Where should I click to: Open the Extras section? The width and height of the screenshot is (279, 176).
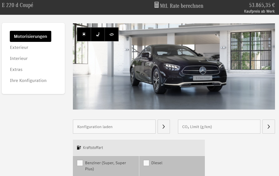coord(16,69)
